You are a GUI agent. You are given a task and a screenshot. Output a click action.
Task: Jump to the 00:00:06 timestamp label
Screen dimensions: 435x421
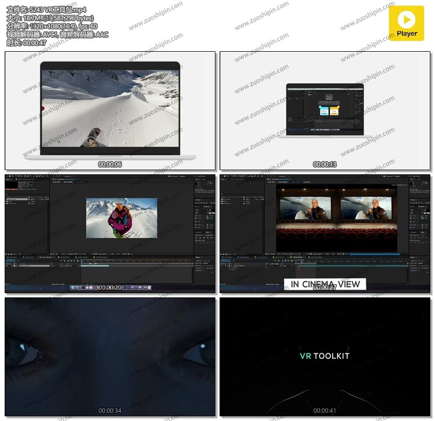coord(110,164)
